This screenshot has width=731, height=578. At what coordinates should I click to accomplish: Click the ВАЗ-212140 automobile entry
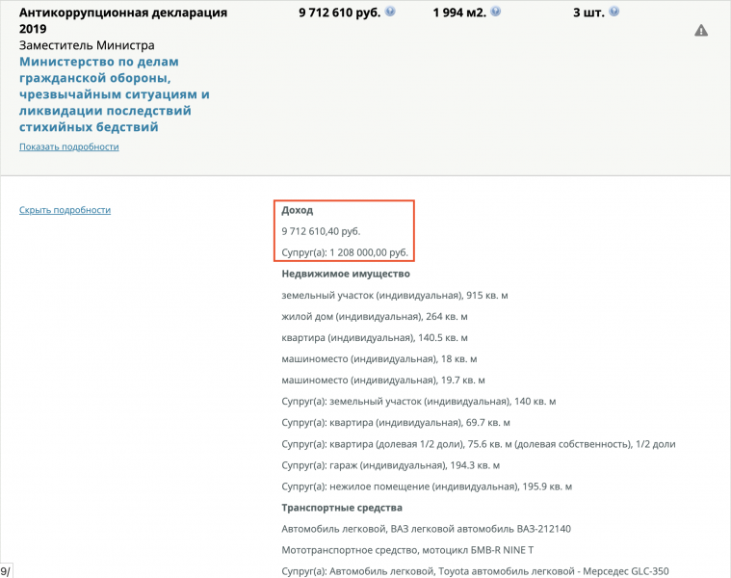426,529
